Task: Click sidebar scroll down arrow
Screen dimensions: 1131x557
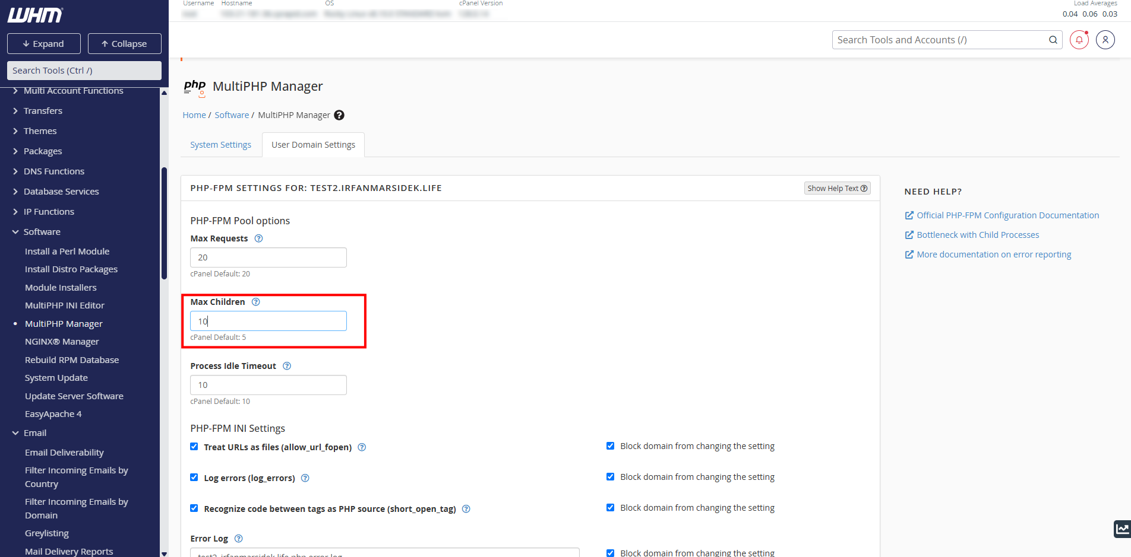Action: (x=164, y=553)
